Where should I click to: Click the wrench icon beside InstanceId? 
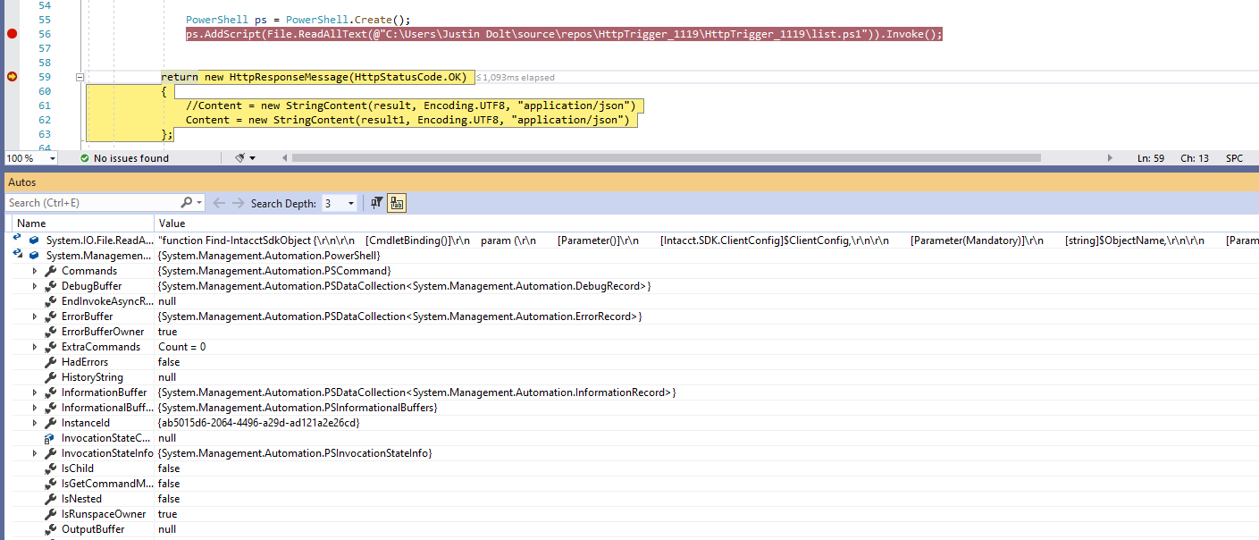(x=50, y=423)
